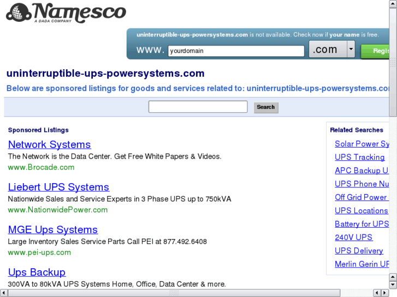Viewport: 397px width, 297px height.
Task: Click the 'Related Searches' heading
Action: click(x=357, y=130)
